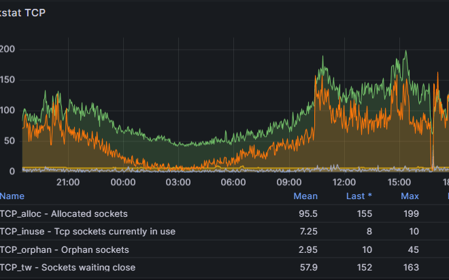Sort legend by Max column

[410, 196]
